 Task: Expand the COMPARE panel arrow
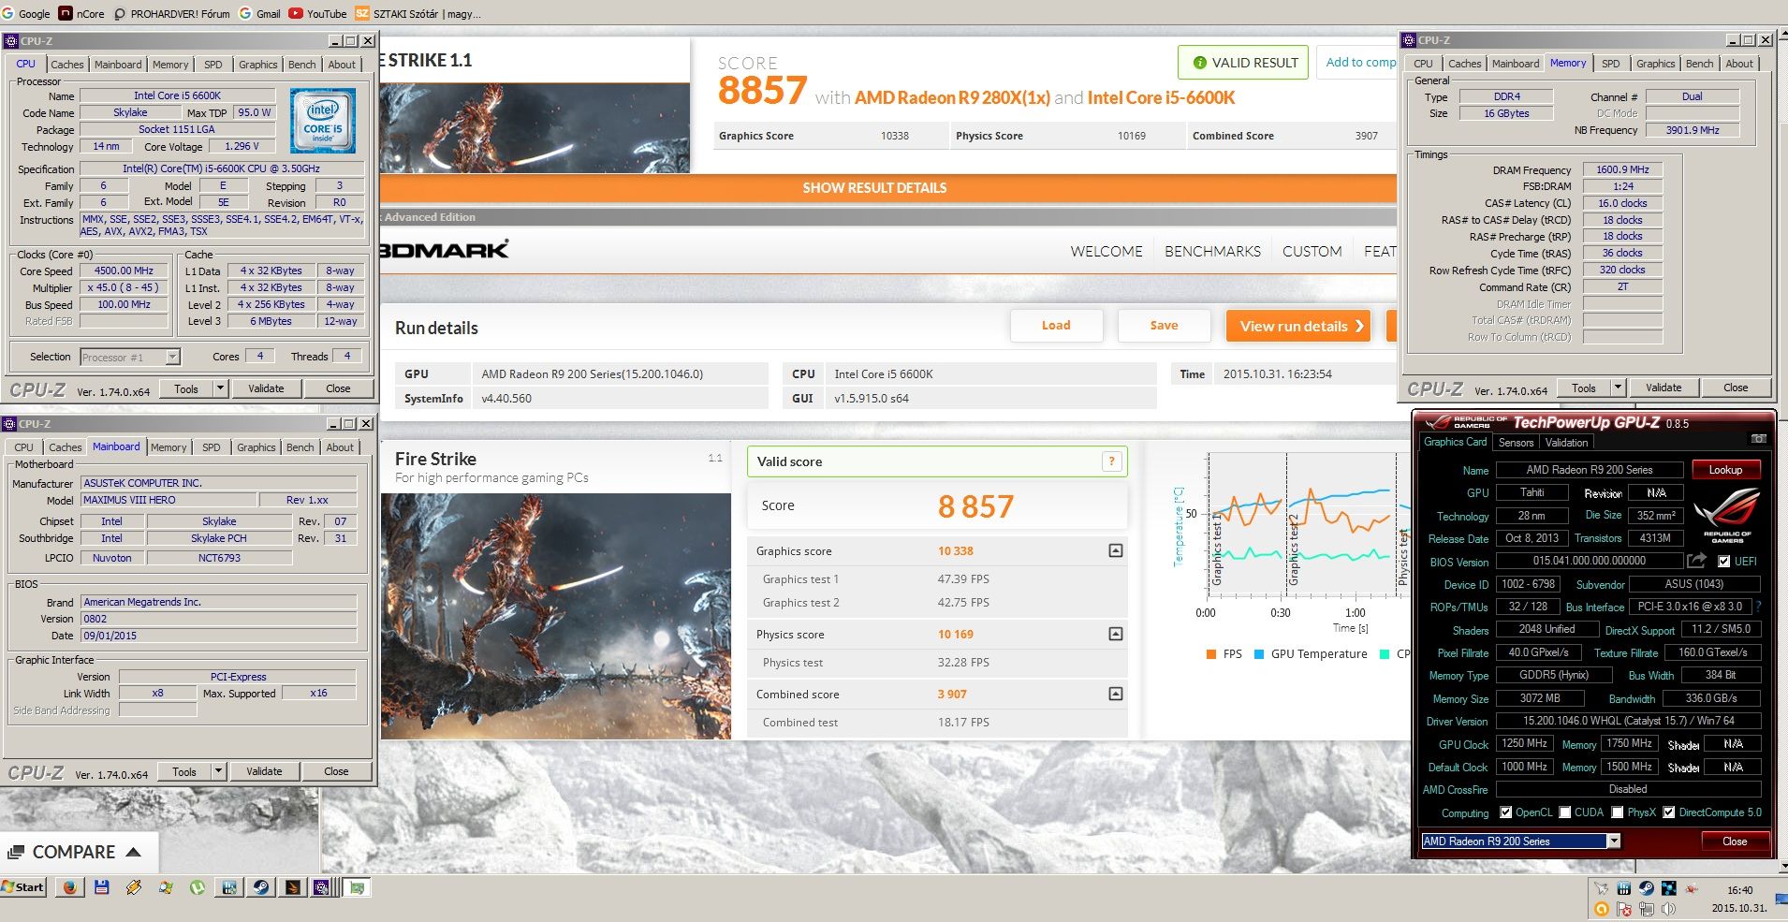click(133, 852)
